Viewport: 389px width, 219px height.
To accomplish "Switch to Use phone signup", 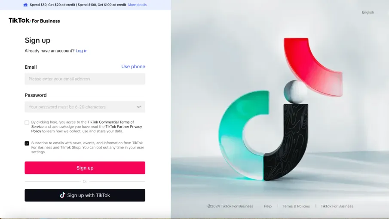I will [x=133, y=67].
